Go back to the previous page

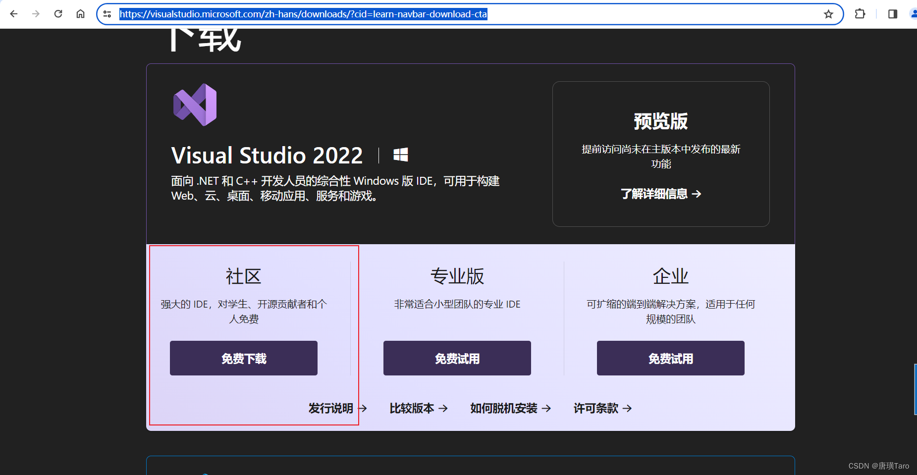tap(14, 14)
